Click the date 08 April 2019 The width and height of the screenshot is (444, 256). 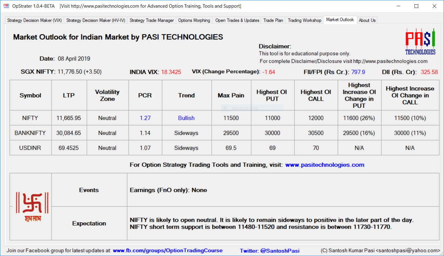tap(73, 59)
